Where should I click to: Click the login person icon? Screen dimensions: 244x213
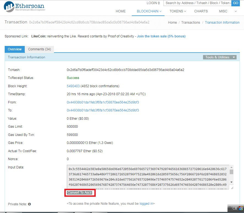coord(159,3)
